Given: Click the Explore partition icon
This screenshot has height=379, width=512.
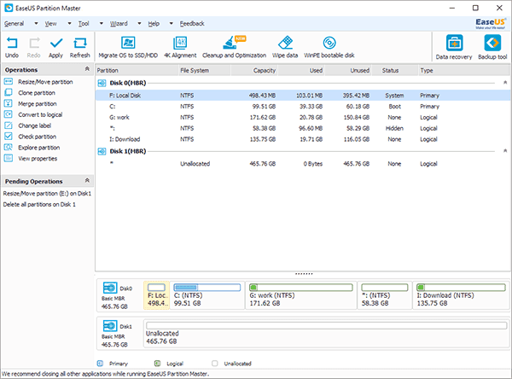Looking at the screenshot, I should 9,148.
